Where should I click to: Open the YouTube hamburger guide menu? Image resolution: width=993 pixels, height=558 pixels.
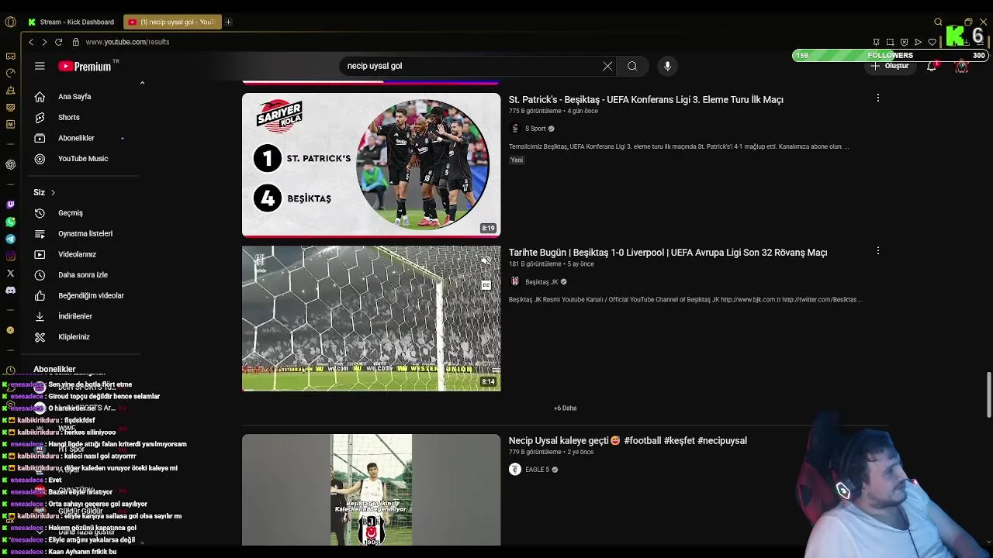(40, 66)
